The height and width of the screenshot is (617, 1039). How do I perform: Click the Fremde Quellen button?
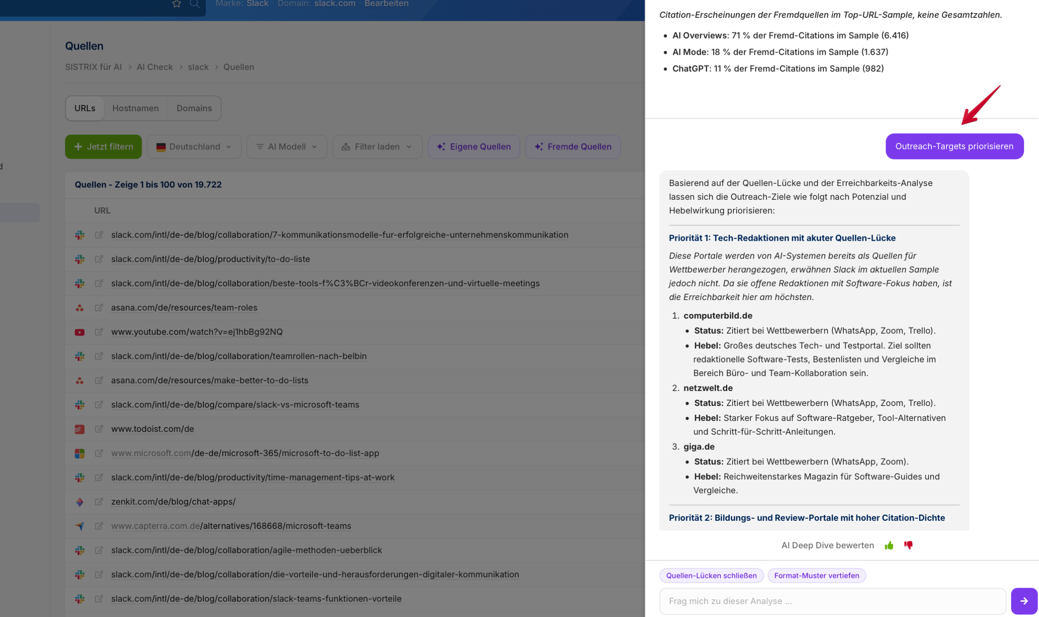(x=573, y=147)
